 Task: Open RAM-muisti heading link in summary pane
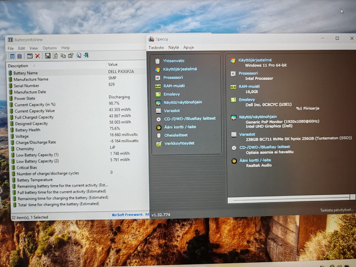click(x=249, y=86)
